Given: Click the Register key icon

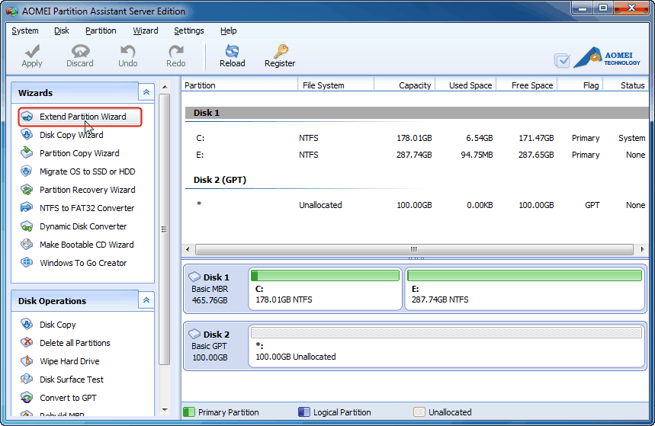Looking at the screenshot, I should (x=281, y=51).
